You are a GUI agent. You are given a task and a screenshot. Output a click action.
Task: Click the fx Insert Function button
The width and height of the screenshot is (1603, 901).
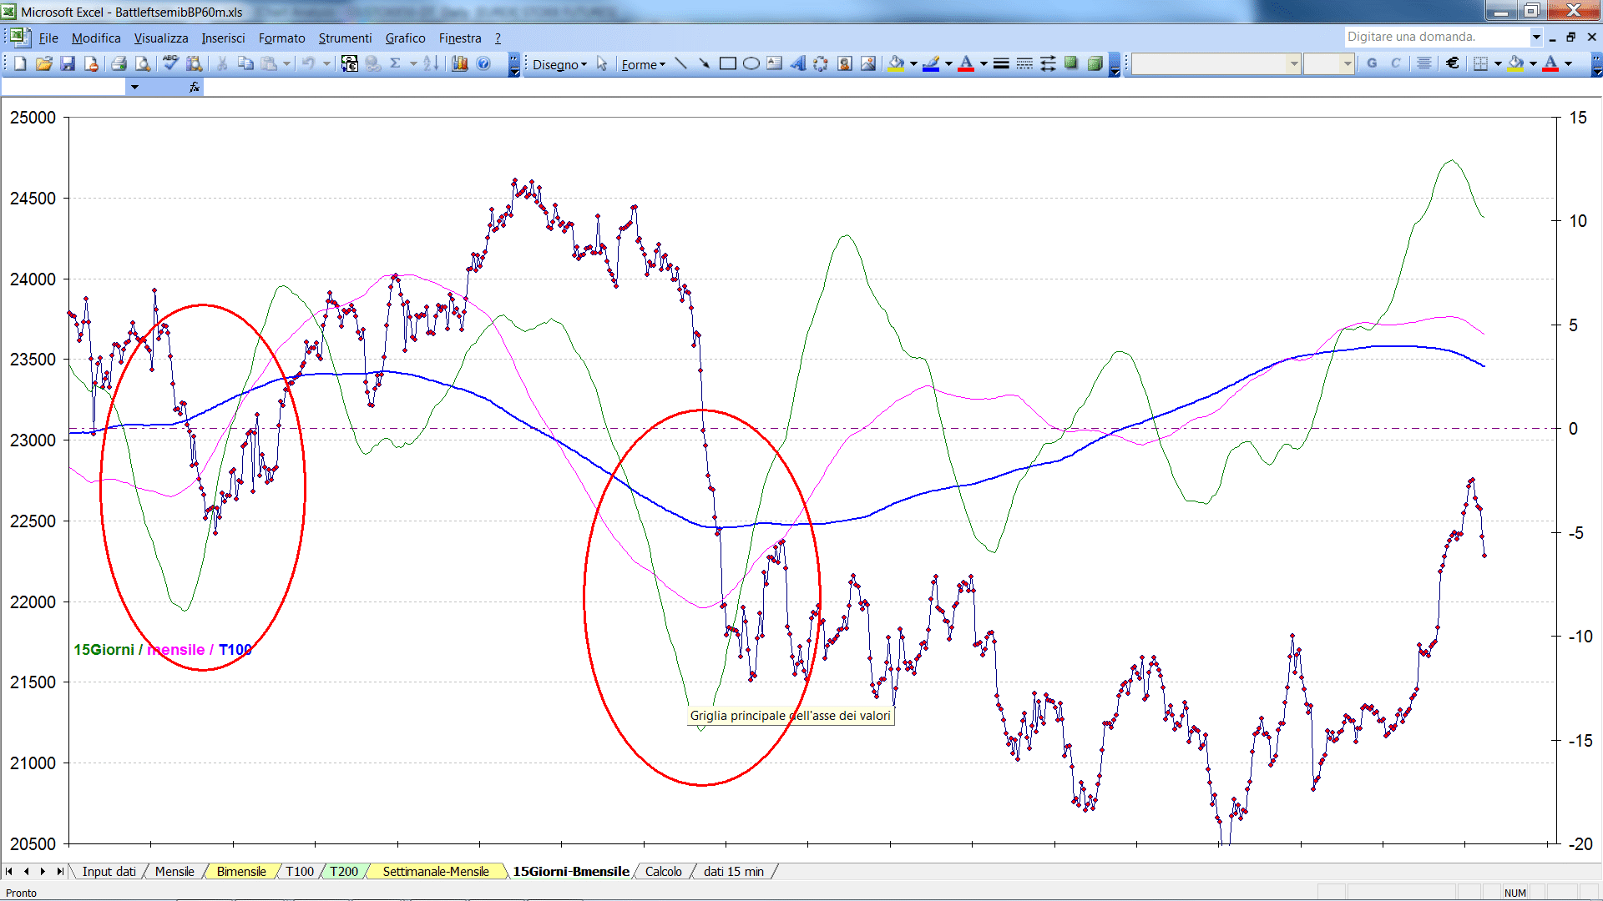(195, 87)
